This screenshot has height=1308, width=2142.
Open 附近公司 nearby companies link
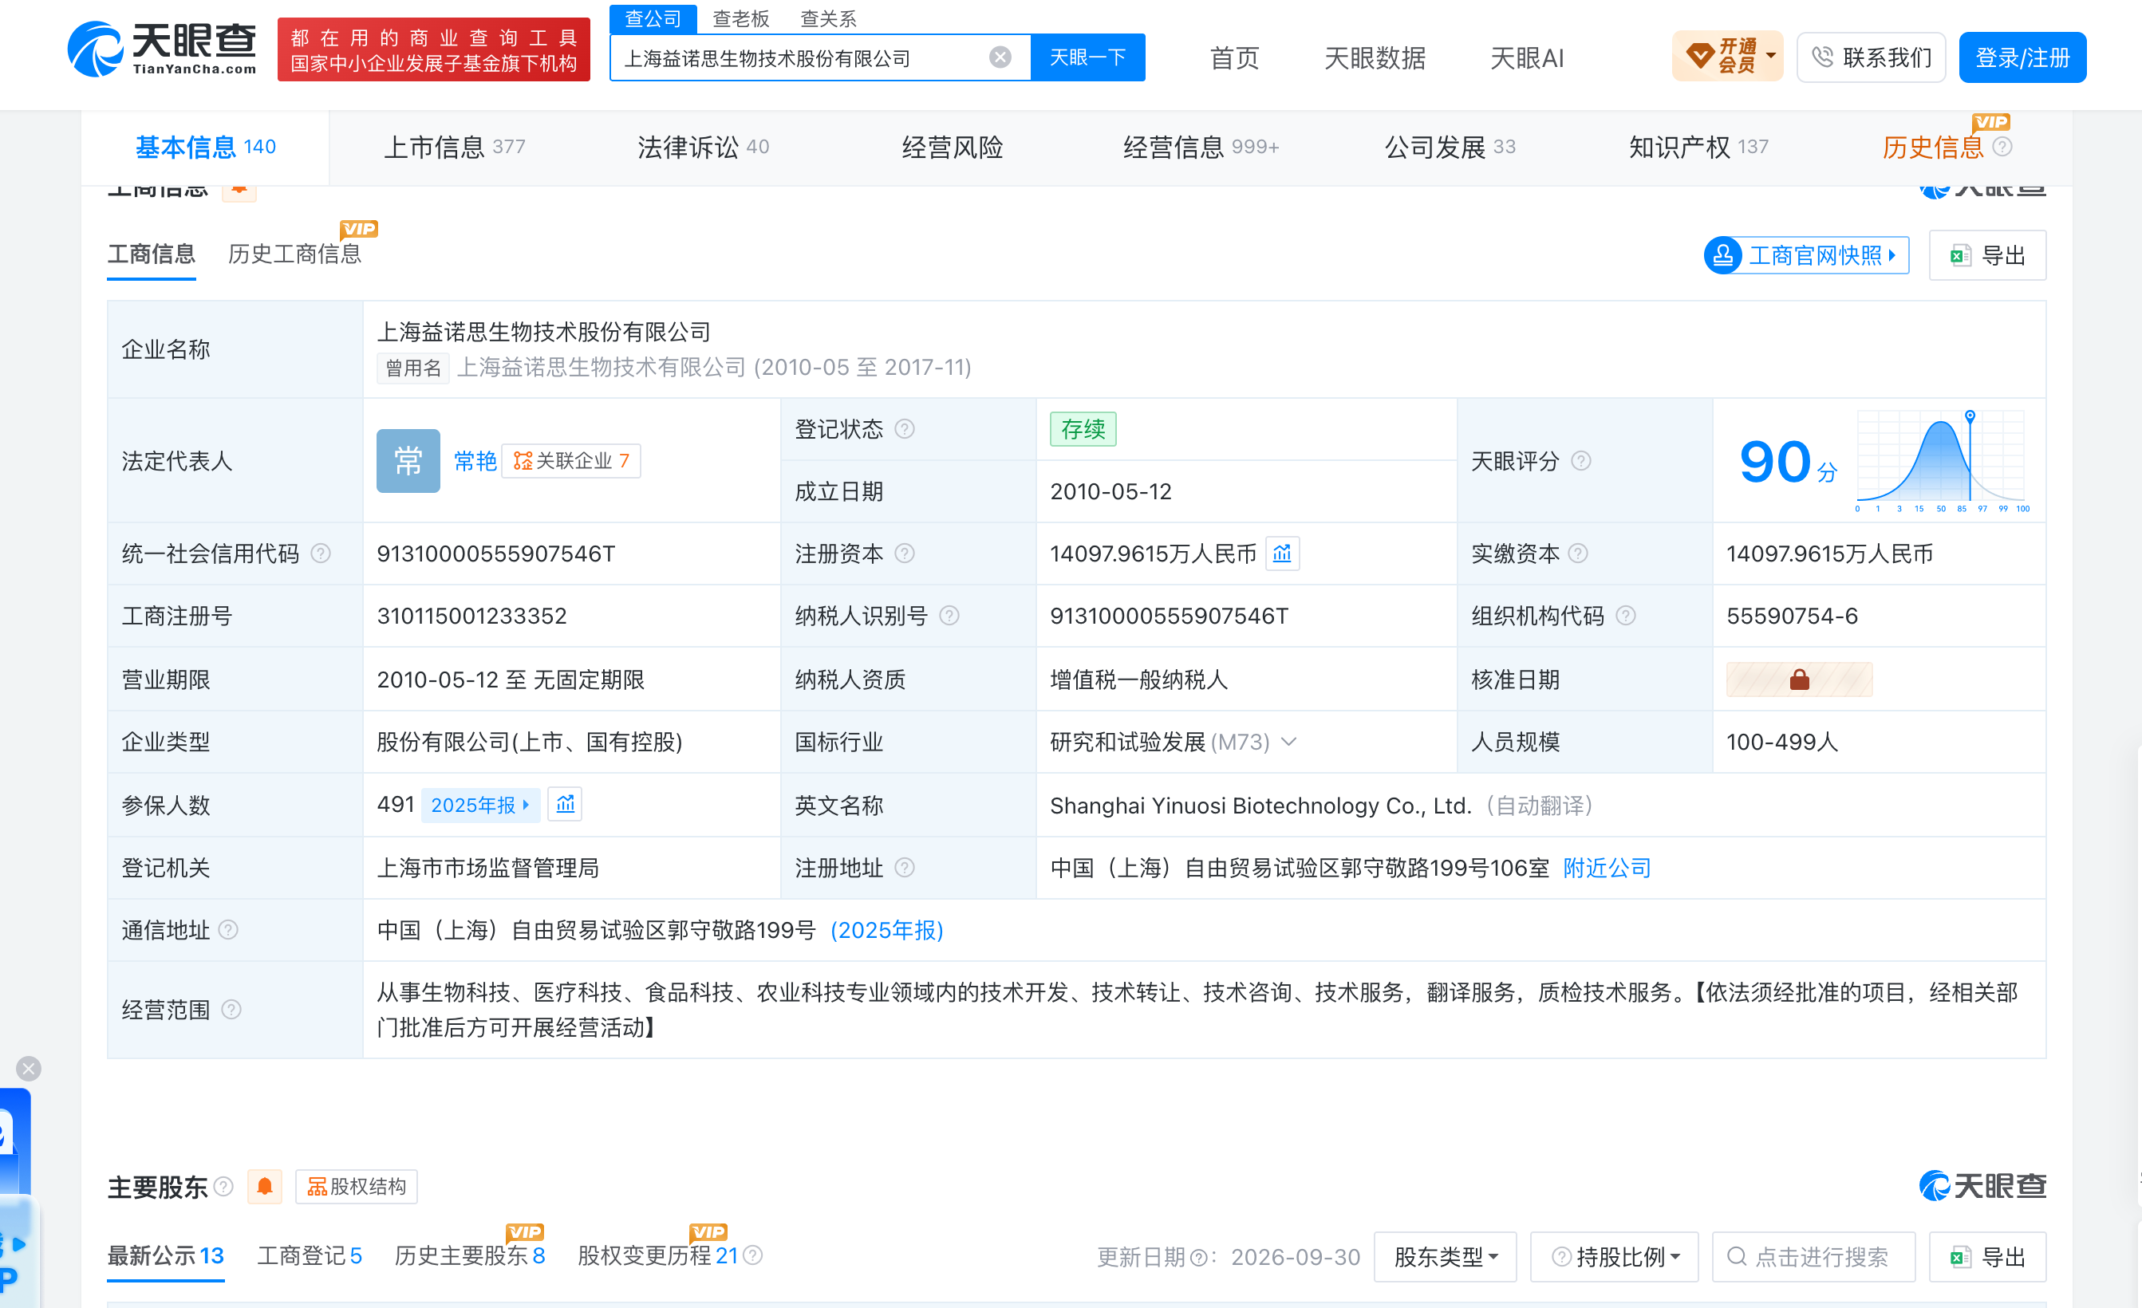point(1607,868)
